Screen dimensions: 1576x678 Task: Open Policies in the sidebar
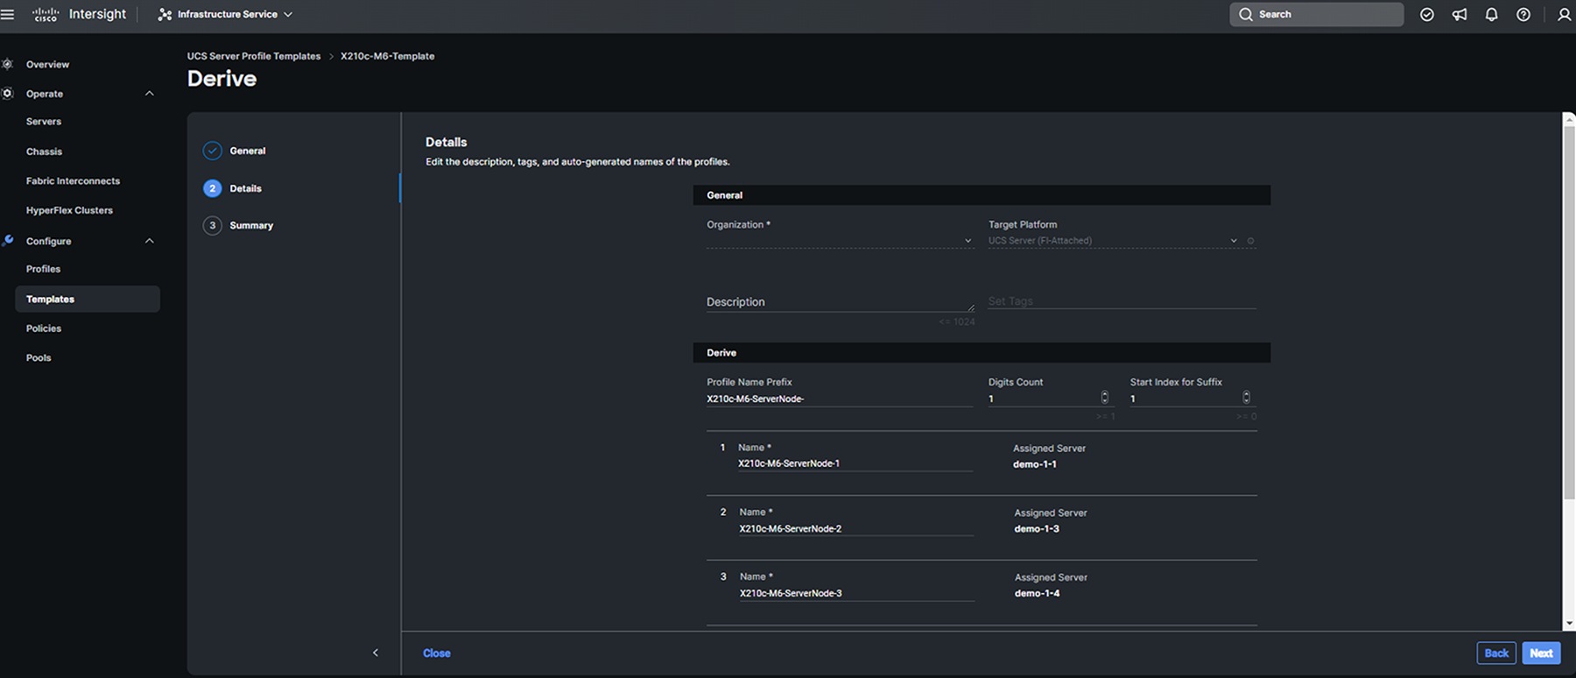[x=44, y=328]
